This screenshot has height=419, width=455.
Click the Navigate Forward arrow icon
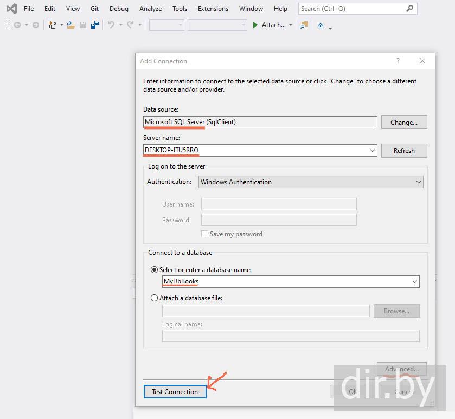[x=35, y=25]
